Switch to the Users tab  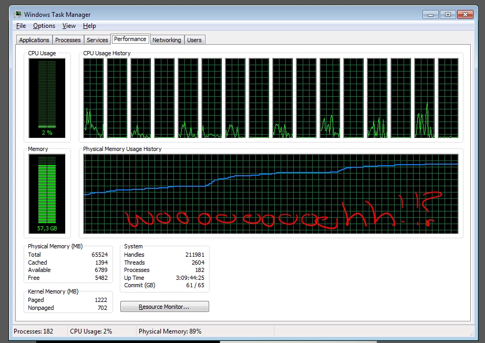click(194, 40)
